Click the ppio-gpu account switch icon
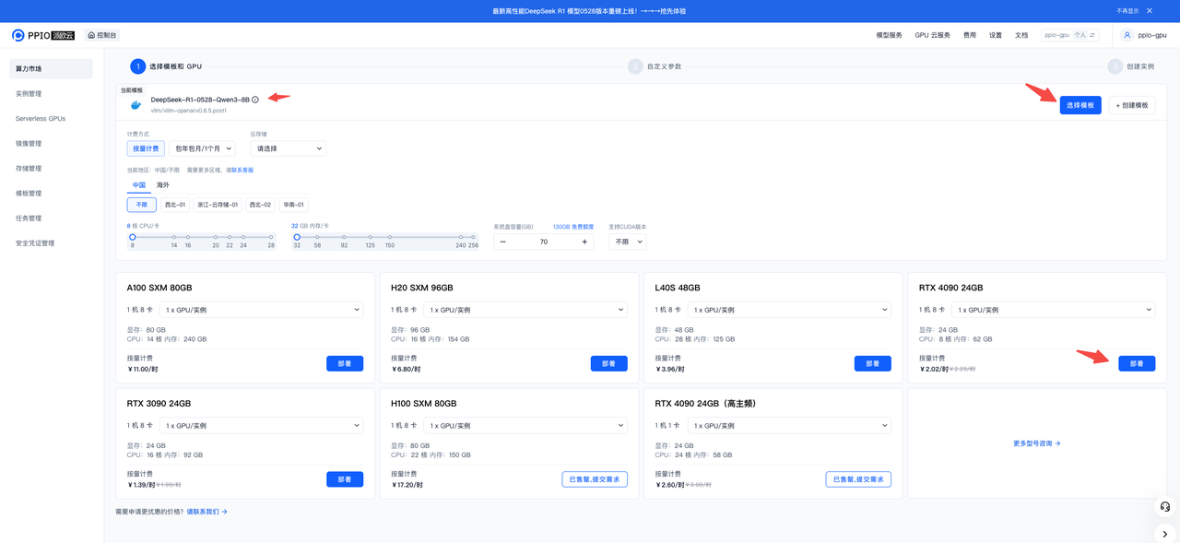Viewport: 1180px width, 543px height. (x=1093, y=35)
